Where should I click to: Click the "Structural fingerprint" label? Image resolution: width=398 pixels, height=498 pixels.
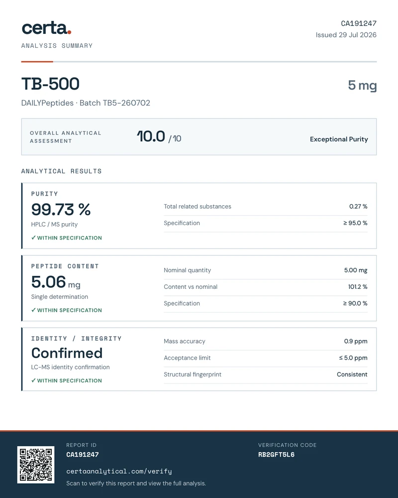click(193, 374)
